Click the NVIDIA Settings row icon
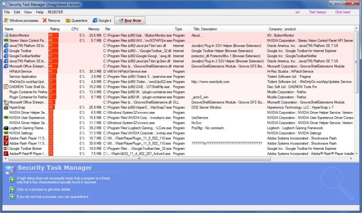362x213 pixels. coord(6,133)
